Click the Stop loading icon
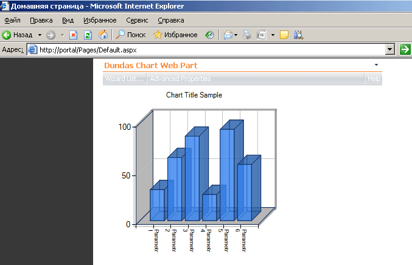The image size is (412, 265). pos(73,35)
